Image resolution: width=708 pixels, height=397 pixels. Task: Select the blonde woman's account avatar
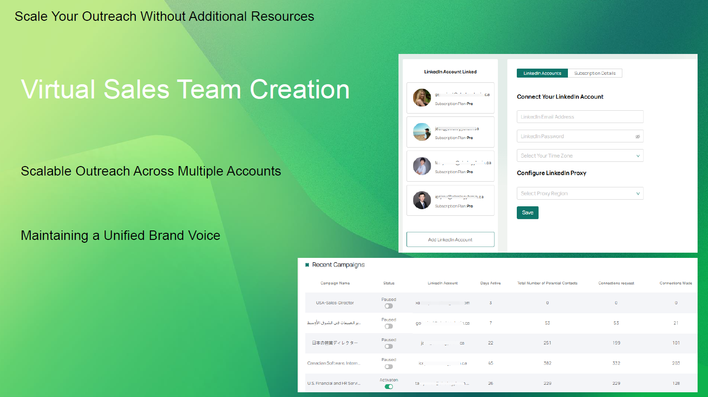(422, 97)
